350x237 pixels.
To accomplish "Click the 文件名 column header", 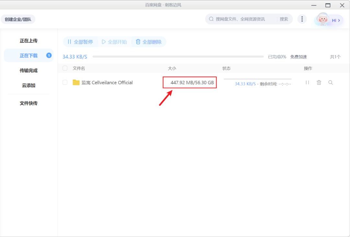I will tap(79, 68).
